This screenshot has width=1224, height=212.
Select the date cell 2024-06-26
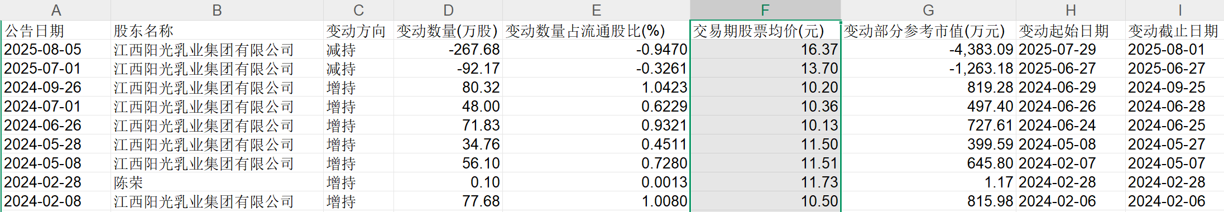point(56,126)
